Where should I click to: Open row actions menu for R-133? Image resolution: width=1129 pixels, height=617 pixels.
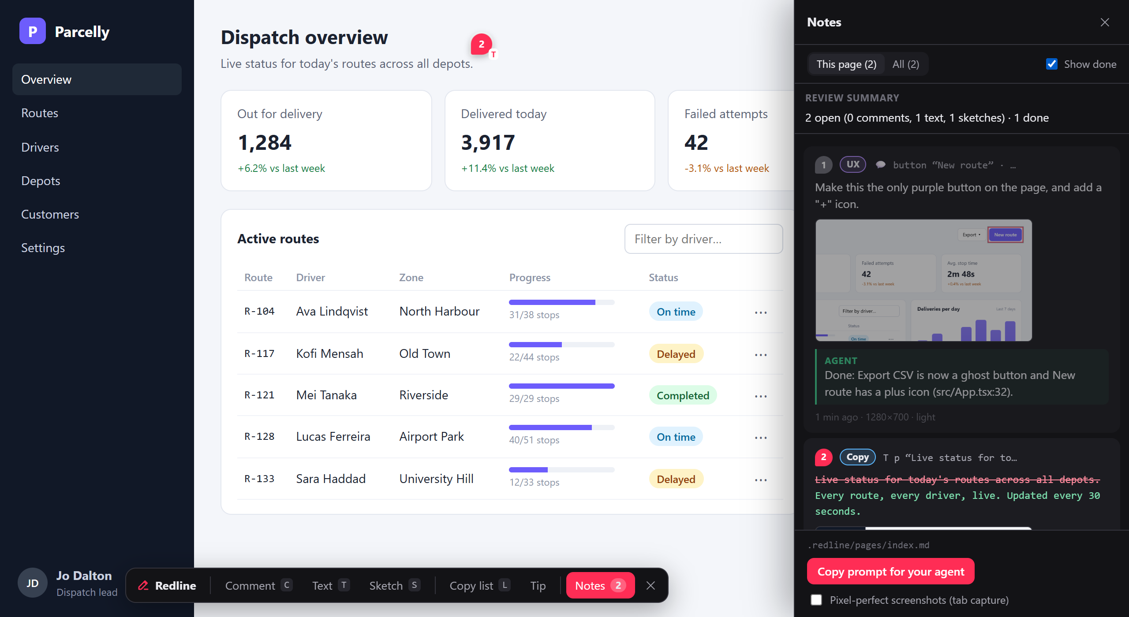tap(761, 479)
